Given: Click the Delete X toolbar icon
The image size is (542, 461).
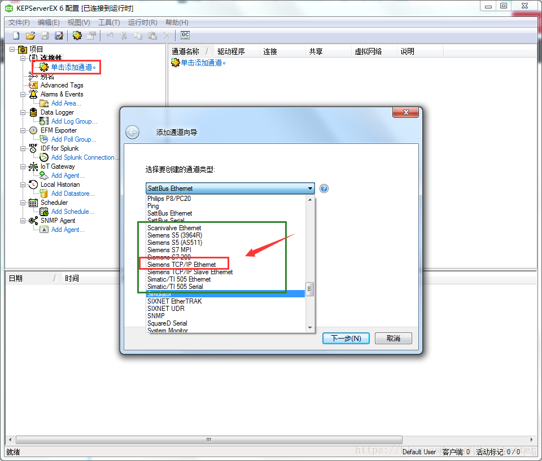Looking at the screenshot, I should tap(167, 36).
